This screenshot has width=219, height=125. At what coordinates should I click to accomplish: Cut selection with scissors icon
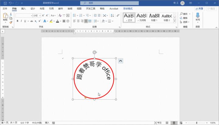(11, 14)
